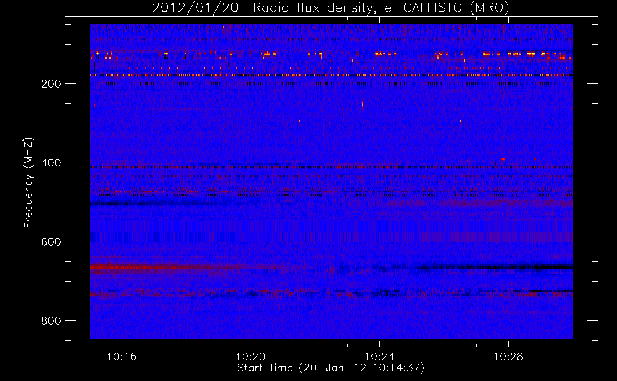Click the "Start Time (20-Jan-12 10:14:37)" x-axis label
This screenshot has width=617, height=381.
(x=331, y=368)
